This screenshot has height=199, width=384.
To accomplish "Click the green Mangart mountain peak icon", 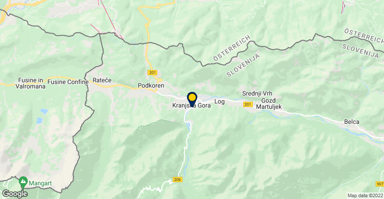I will [23, 182].
